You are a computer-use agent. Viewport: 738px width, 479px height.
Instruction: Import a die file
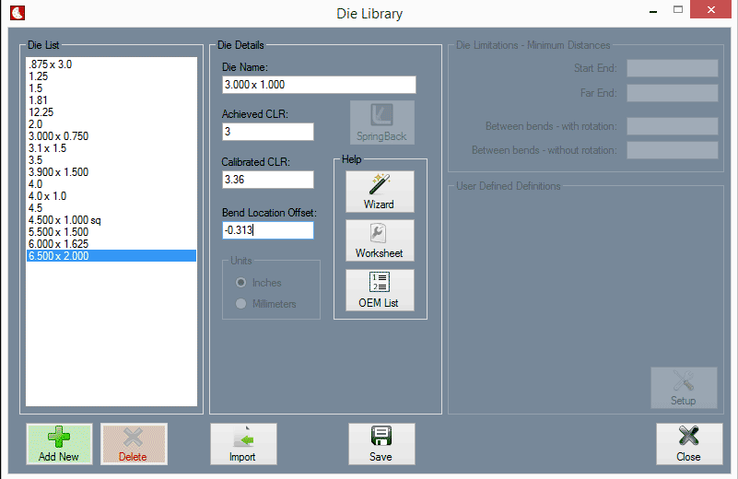tap(243, 444)
